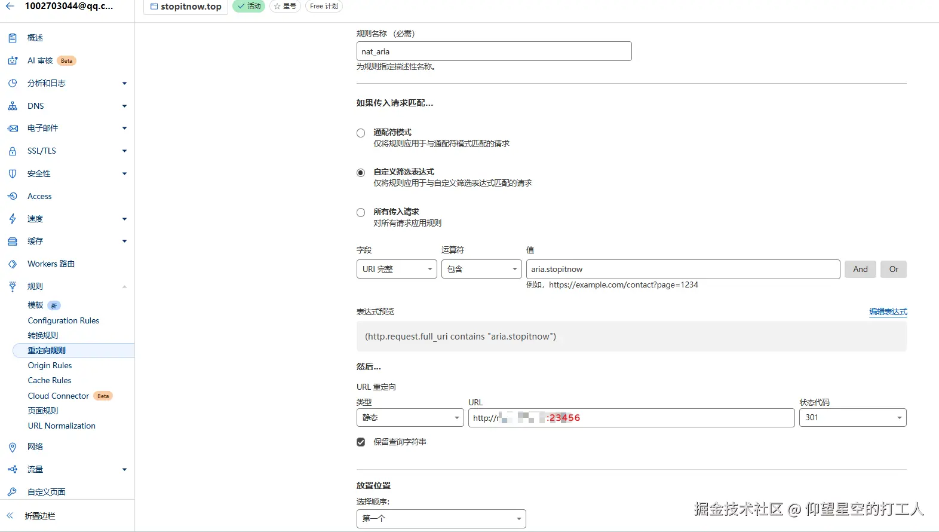
Task: Click the 规则 funnel filter icon
Action: (13, 286)
